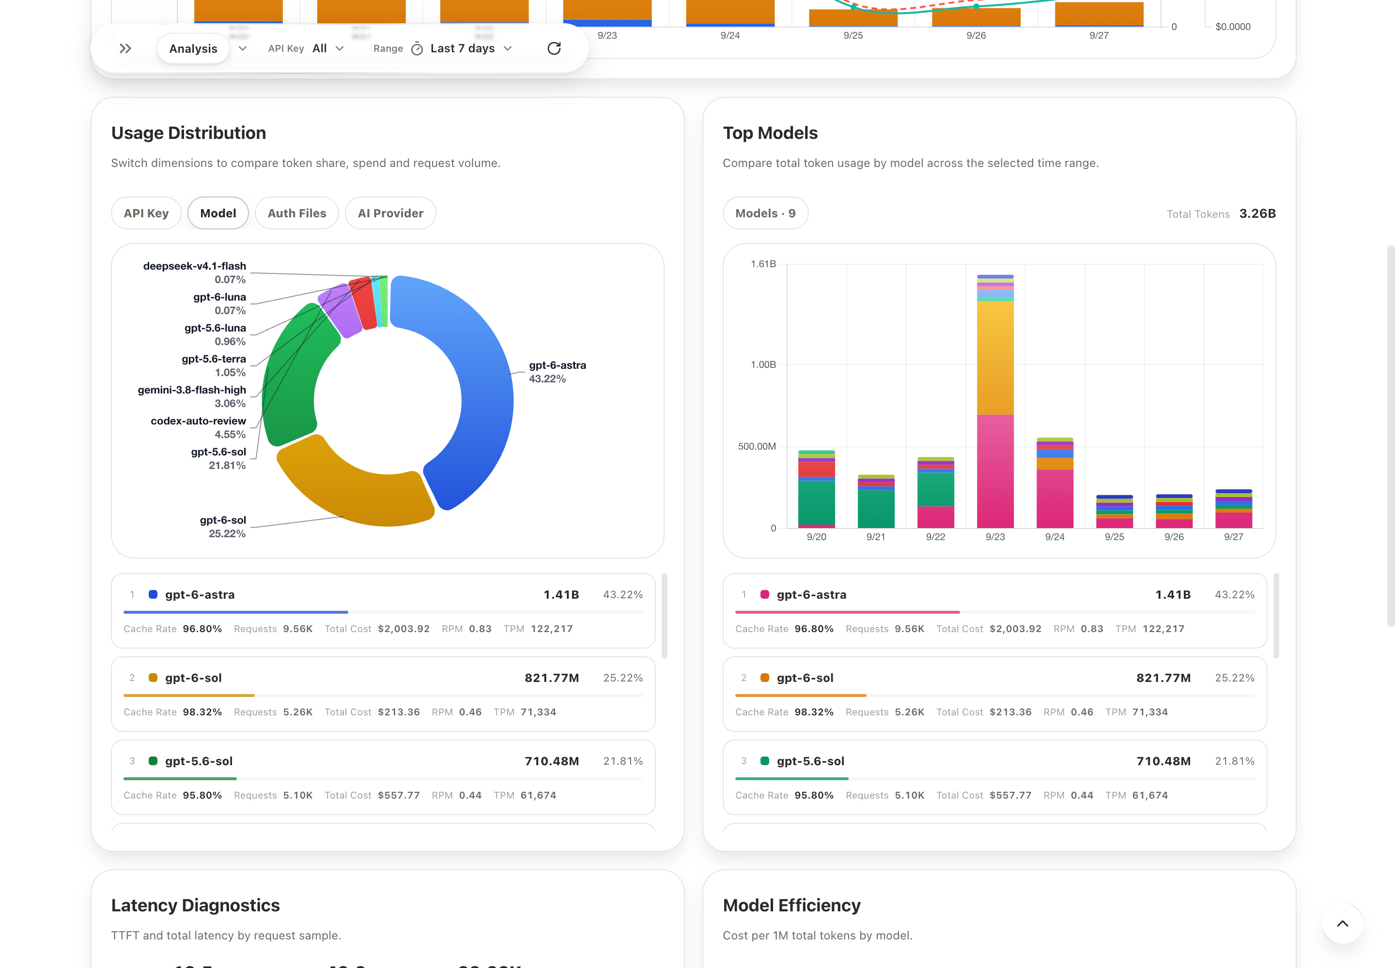Screen dimensions: 1395x968
Task: Click the pink gpt-6-astra swatch in Top Models
Action: coord(765,594)
